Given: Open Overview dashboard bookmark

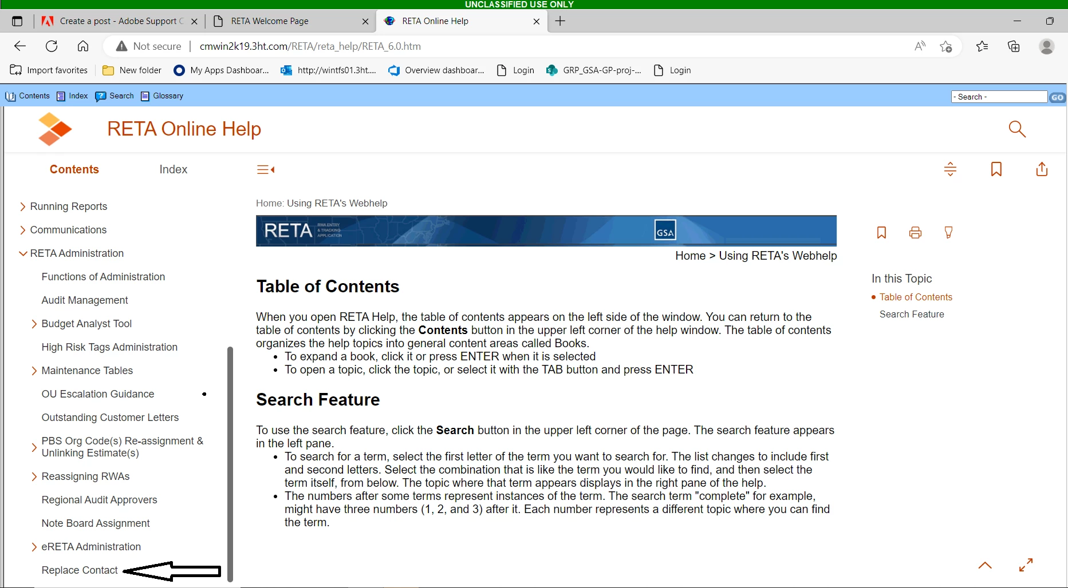Looking at the screenshot, I should [x=436, y=70].
